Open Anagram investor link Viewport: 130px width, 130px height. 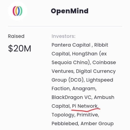point(84,89)
